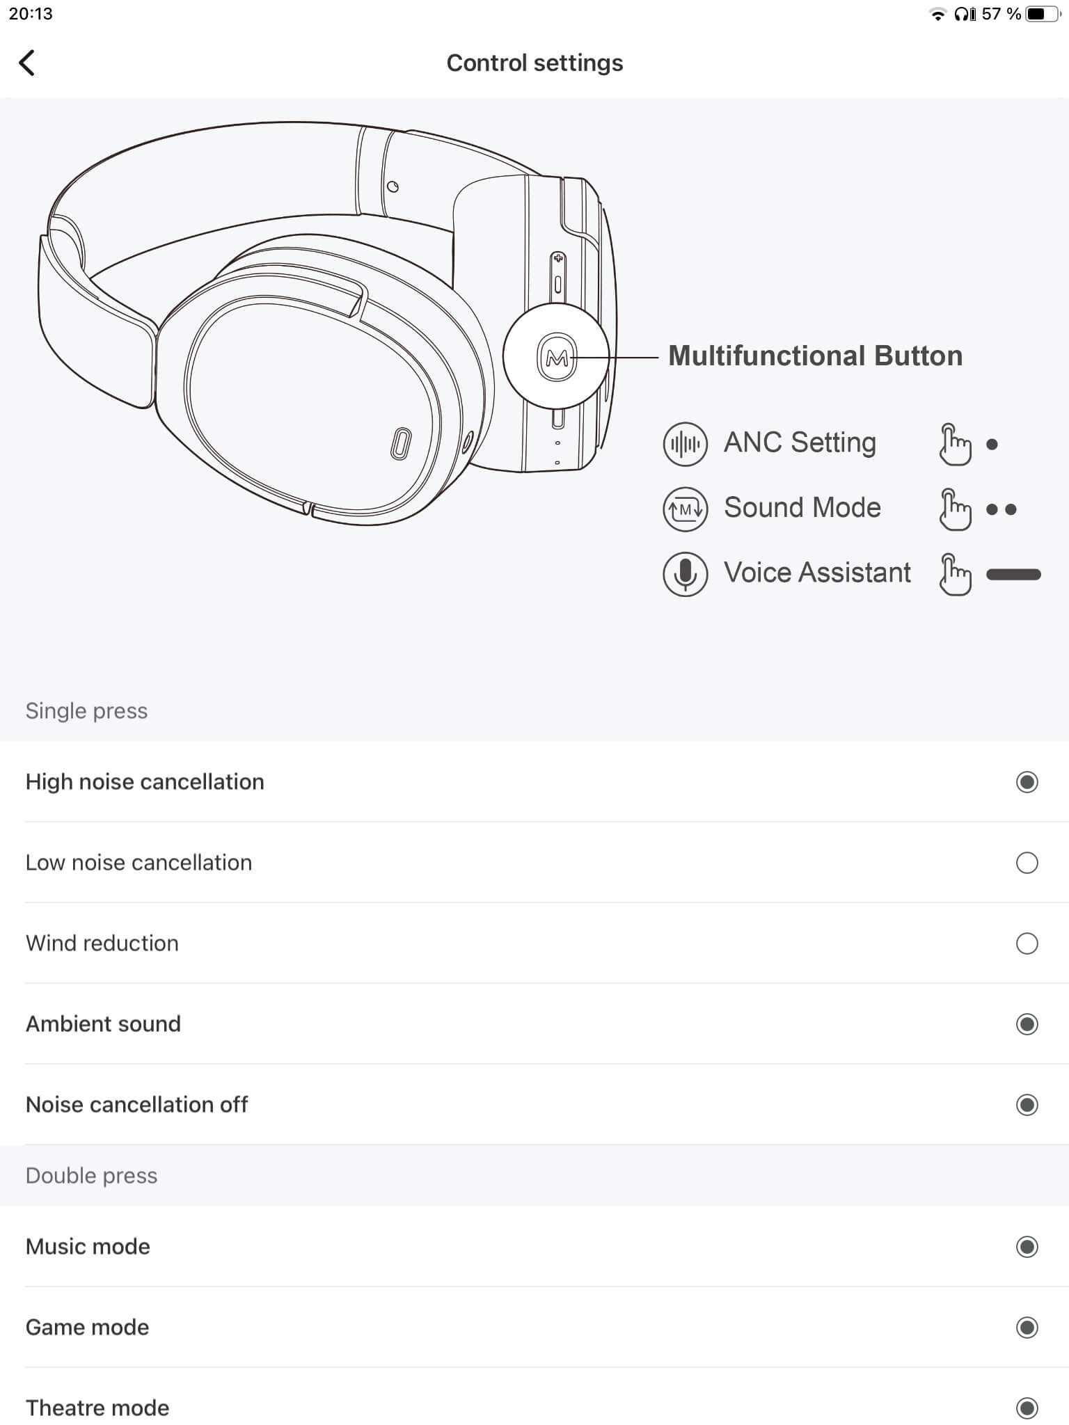Tap the back arrow icon
Image resolution: width=1069 pixels, height=1425 pixels.
coord(27,63)
